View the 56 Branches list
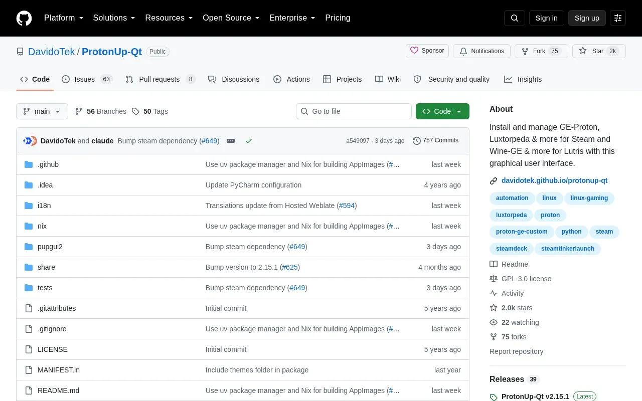This screenshot has width=642, height=401. coord(100,111)
